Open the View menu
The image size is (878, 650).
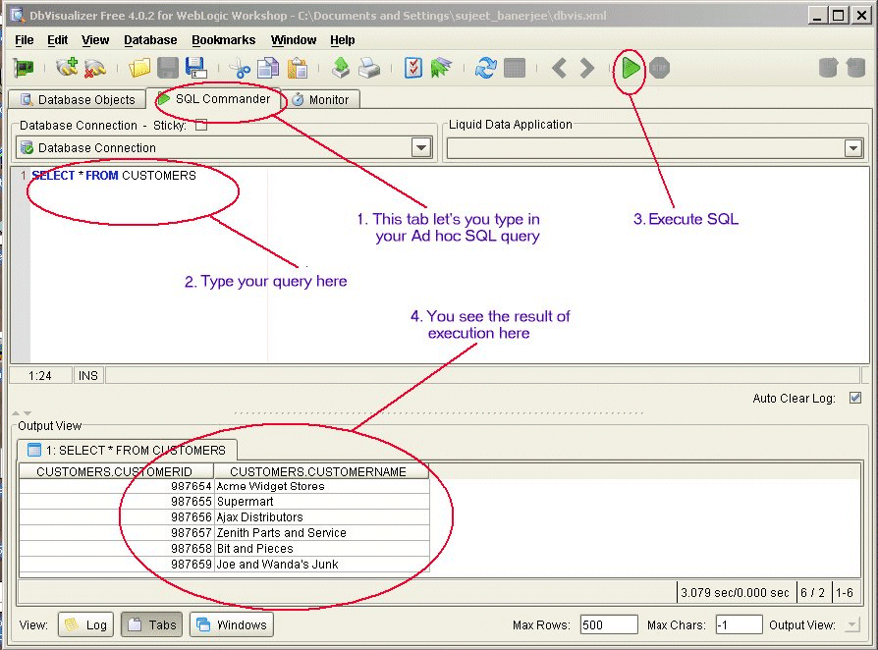[x=95, y=40]
